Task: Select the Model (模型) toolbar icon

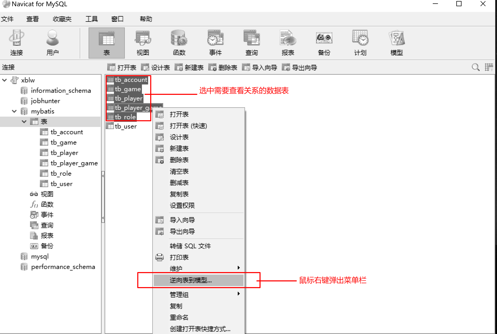Action: click(x=397, y=43)
